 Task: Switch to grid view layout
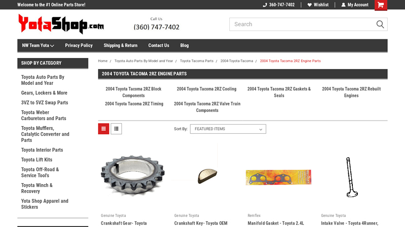click(x=104, y=129)
